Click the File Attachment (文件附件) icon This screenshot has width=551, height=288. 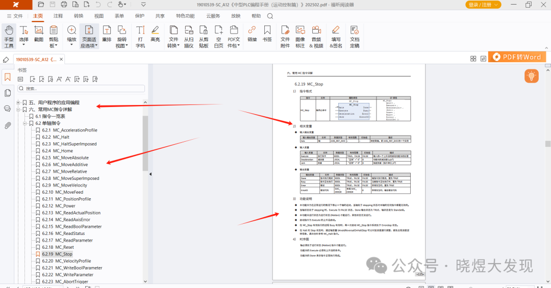285,35
